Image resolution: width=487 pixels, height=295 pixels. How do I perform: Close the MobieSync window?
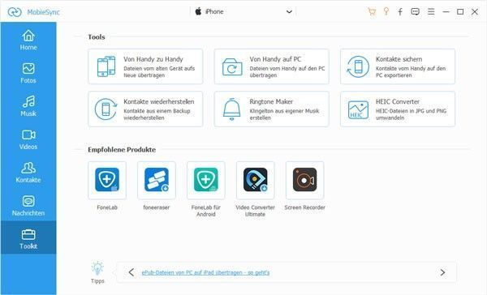(x=475, y=12)
